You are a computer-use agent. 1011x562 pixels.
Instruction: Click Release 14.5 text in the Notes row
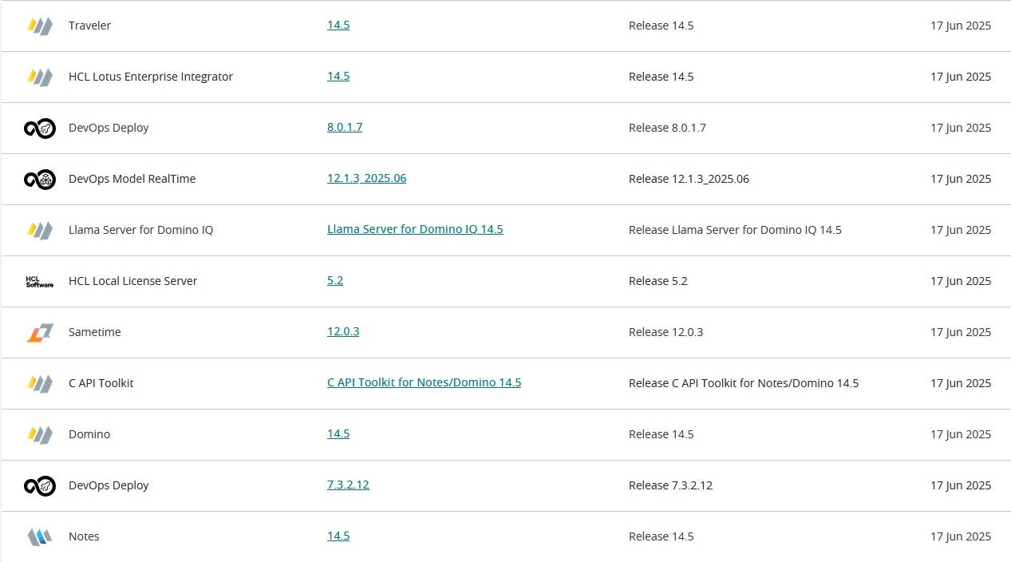pos(661,536)
